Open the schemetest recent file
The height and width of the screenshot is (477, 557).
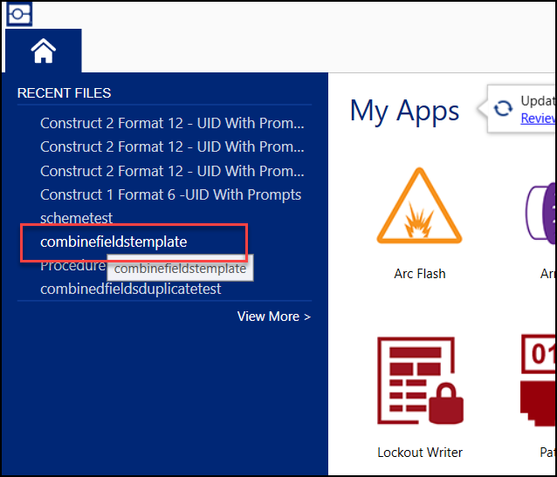77,218
